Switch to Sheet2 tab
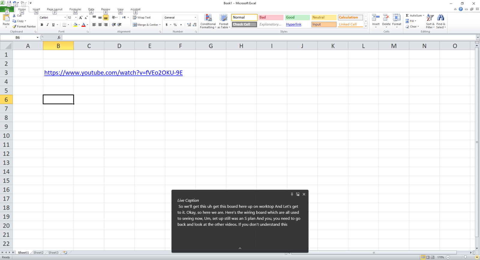This screenshot has width=480, height=260. (38, 253)
